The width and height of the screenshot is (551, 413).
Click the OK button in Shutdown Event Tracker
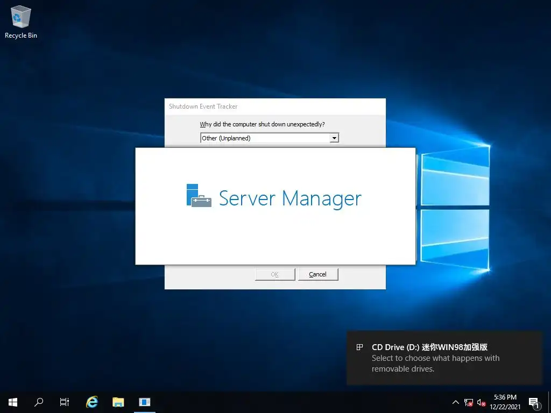pos(275,274)
